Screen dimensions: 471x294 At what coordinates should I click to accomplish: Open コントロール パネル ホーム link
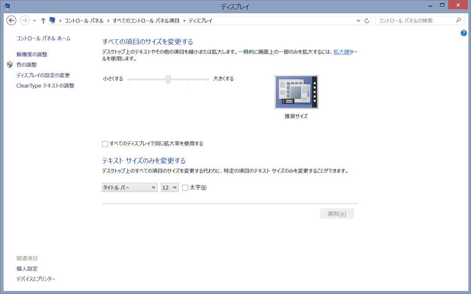coord(43,38)
